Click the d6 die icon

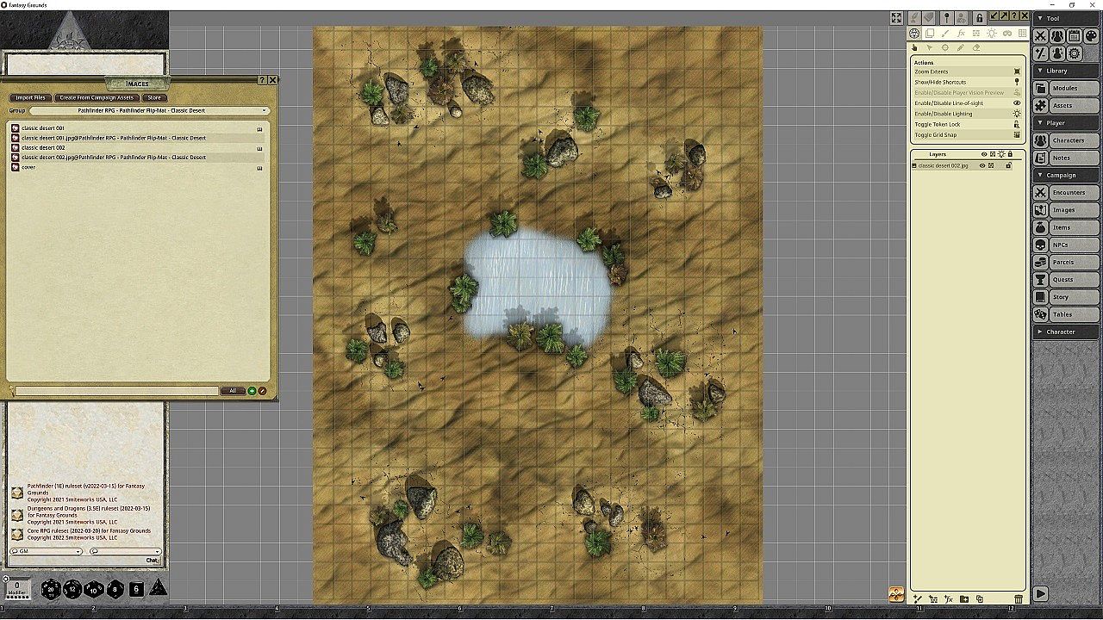pyautogui.click(x=136, y=589)
